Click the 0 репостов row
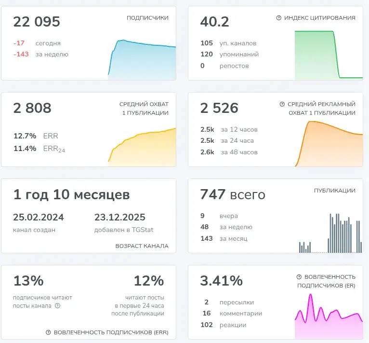The image size is (369, 343). pos(224,66)
